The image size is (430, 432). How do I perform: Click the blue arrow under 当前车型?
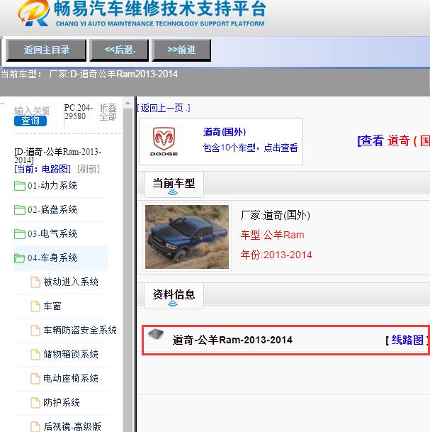[x=173, y=192]
